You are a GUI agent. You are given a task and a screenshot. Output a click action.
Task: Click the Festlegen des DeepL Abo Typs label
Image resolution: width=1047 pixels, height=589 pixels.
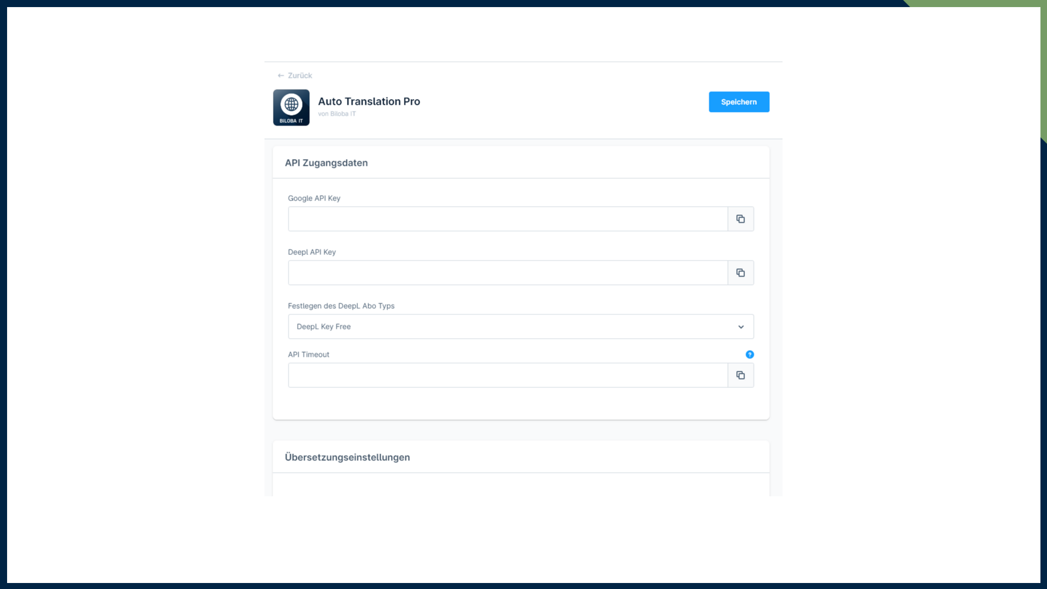341,306
